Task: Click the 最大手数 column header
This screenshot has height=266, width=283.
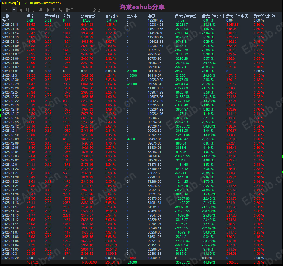Action: click(52, 16)
